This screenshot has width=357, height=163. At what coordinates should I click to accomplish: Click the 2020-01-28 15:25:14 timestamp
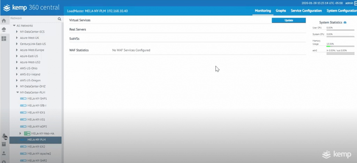322,3
